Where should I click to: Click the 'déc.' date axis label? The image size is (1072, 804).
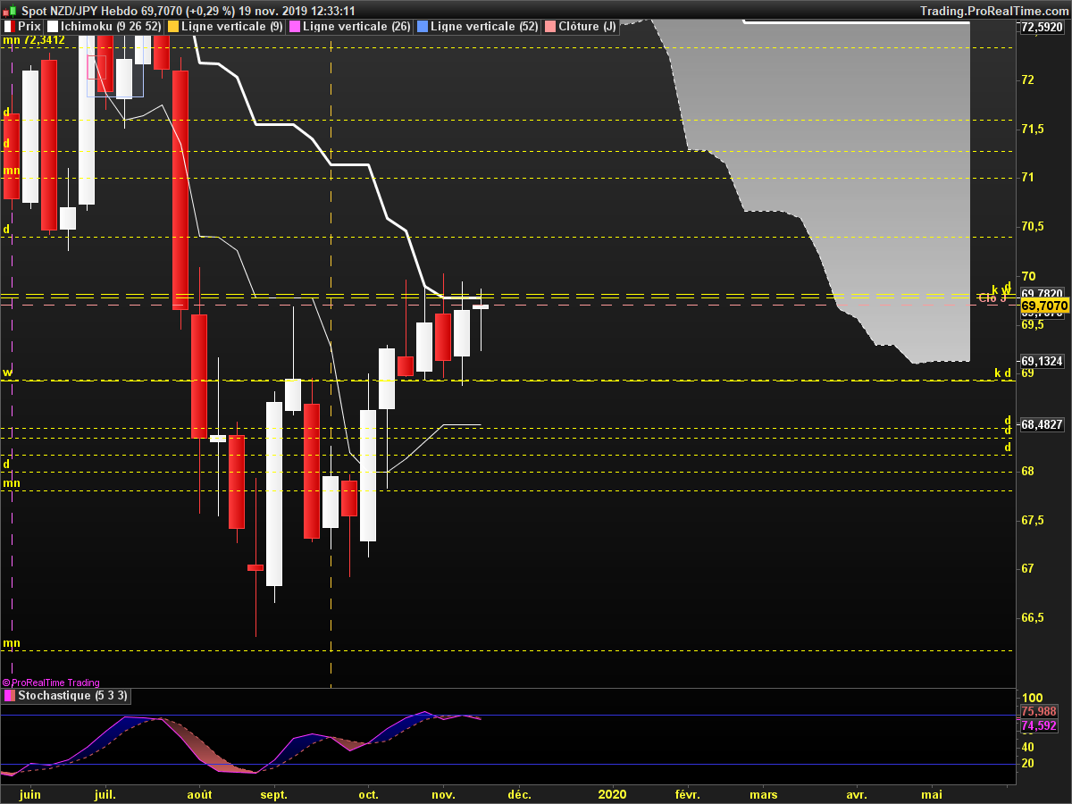point(519,794)
